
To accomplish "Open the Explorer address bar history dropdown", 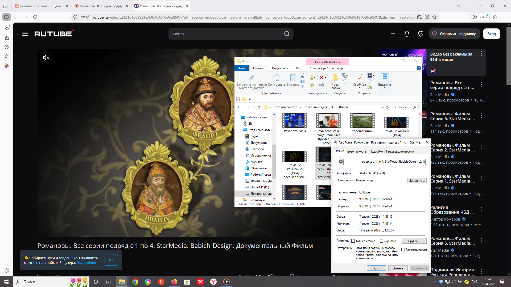I will point(382,107).
